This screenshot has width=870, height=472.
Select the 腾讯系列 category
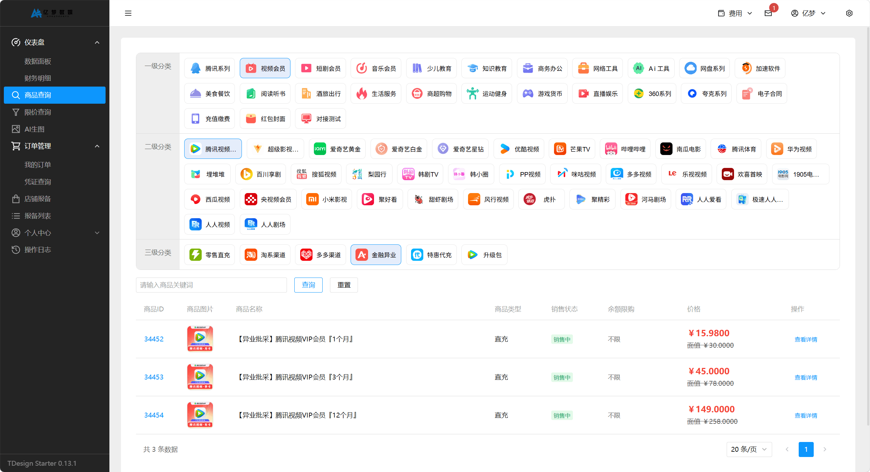[210, 68]
